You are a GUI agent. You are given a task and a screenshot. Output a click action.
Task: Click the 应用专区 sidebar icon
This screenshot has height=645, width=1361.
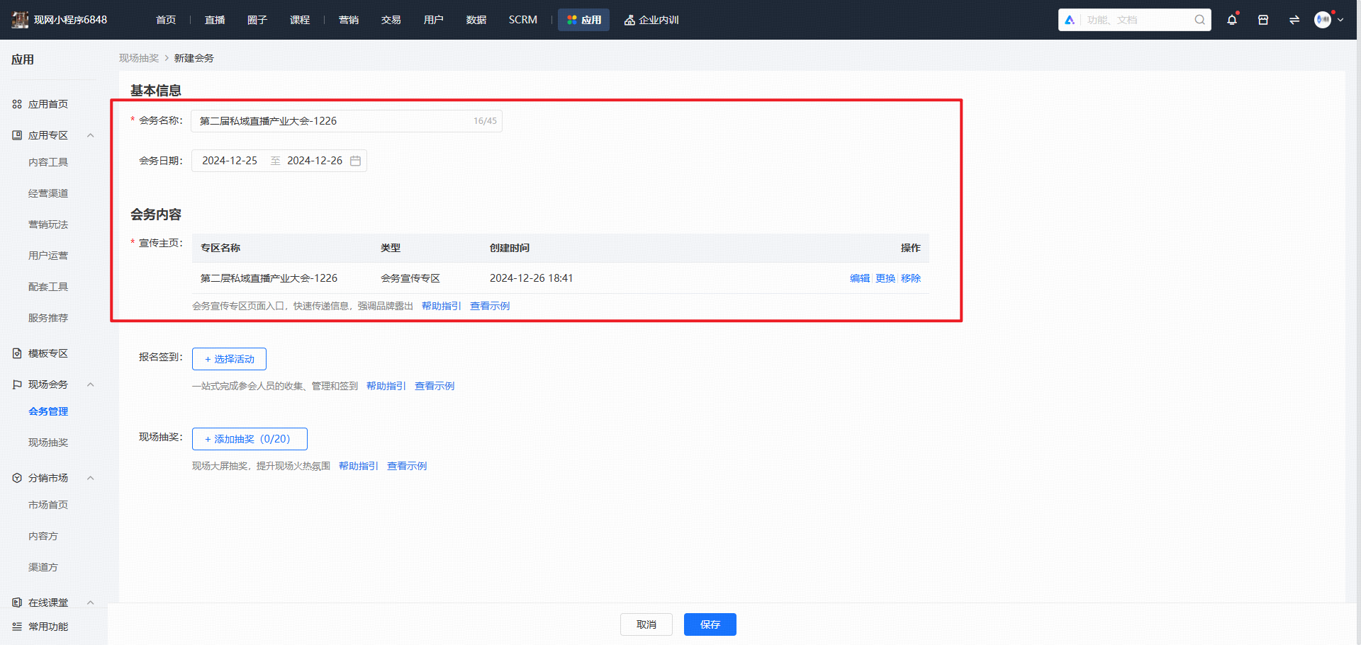pyautogui.click(x=17, y=135)
